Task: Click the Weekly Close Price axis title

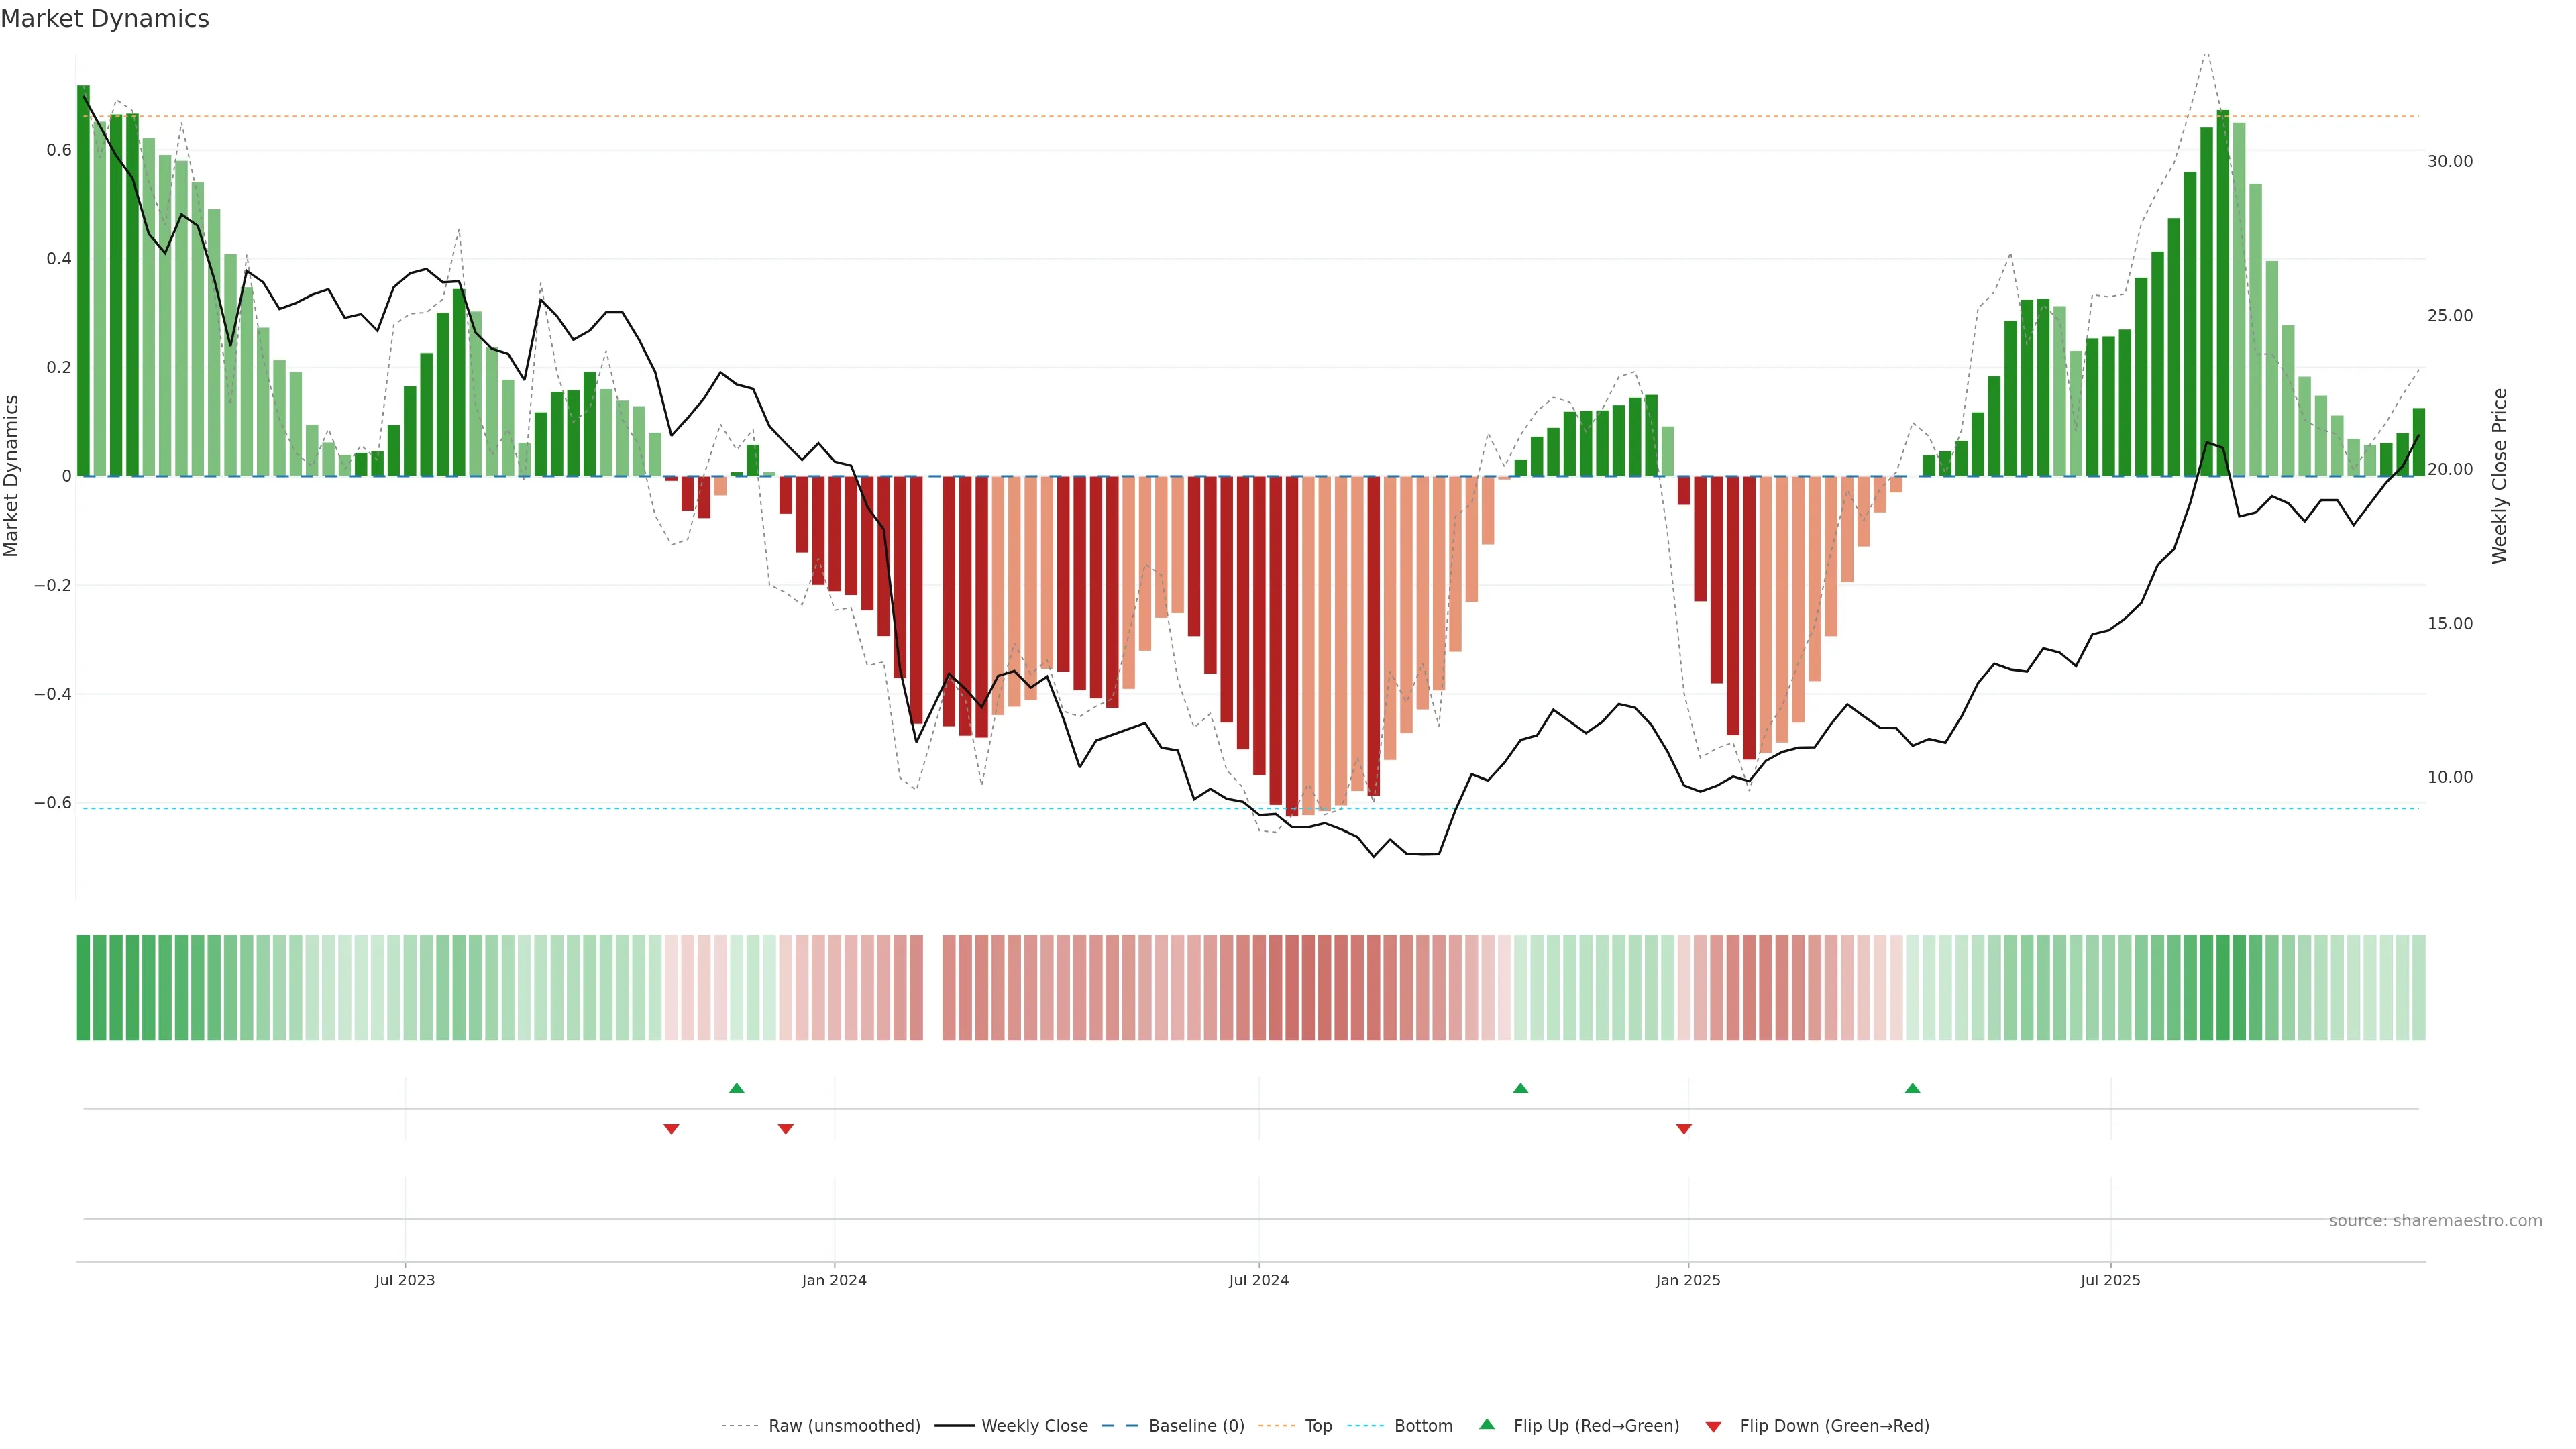Action: coord(2499,476)
